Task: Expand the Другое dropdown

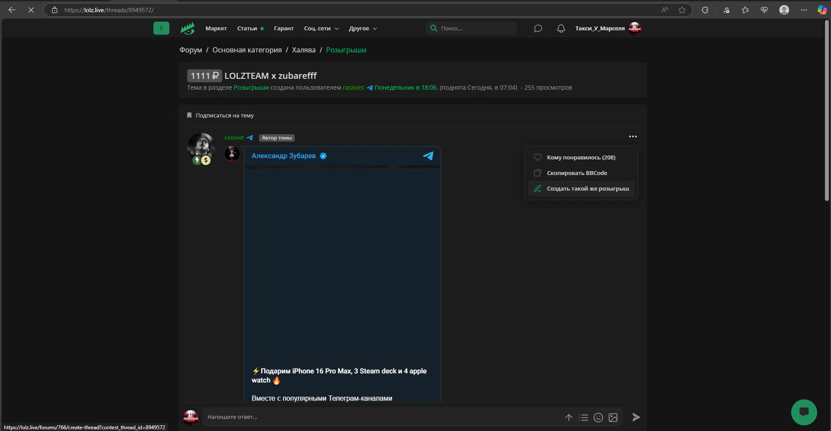Action: click(x=363, y=29)
